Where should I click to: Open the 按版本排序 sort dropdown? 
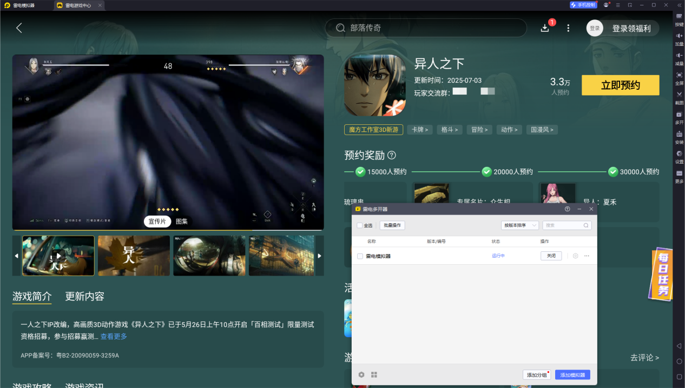(520, 225)
